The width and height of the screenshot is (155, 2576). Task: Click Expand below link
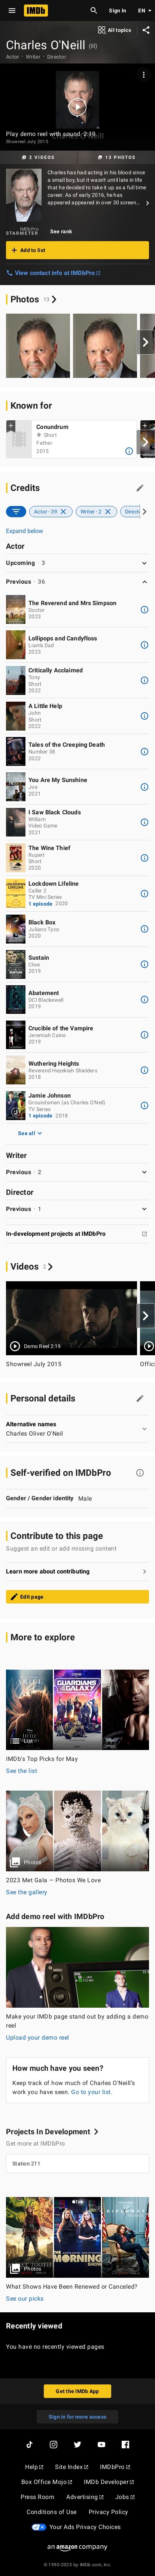(25, 531)
